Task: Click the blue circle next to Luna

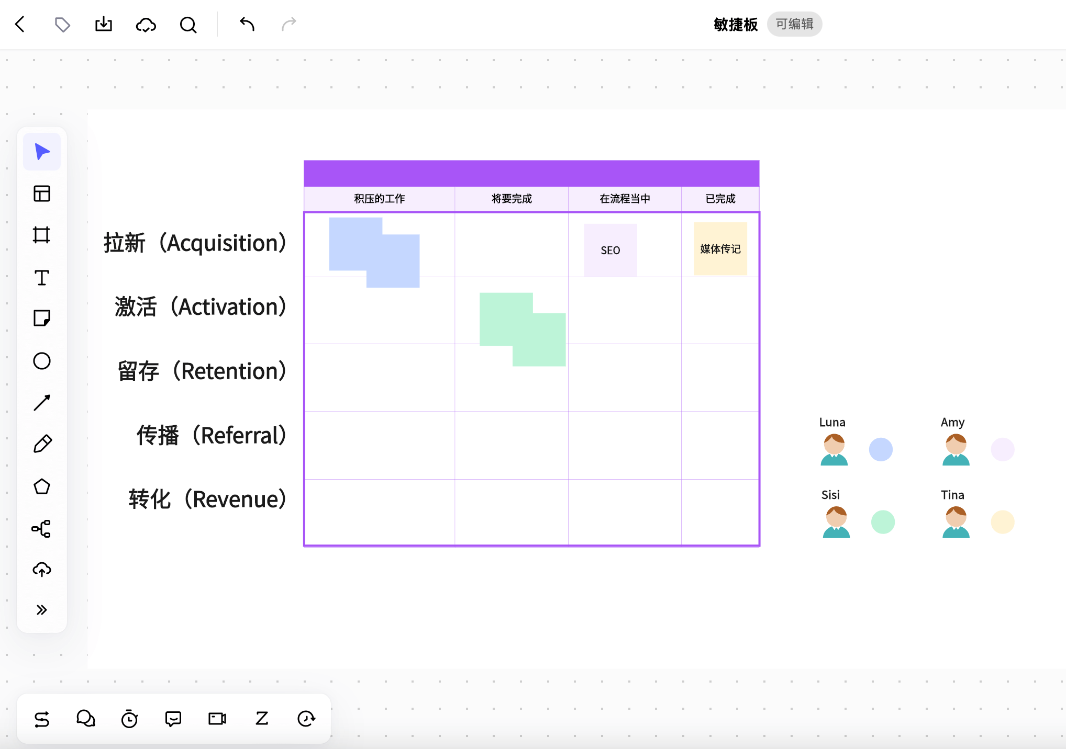Action: click(x=881, y=449)
